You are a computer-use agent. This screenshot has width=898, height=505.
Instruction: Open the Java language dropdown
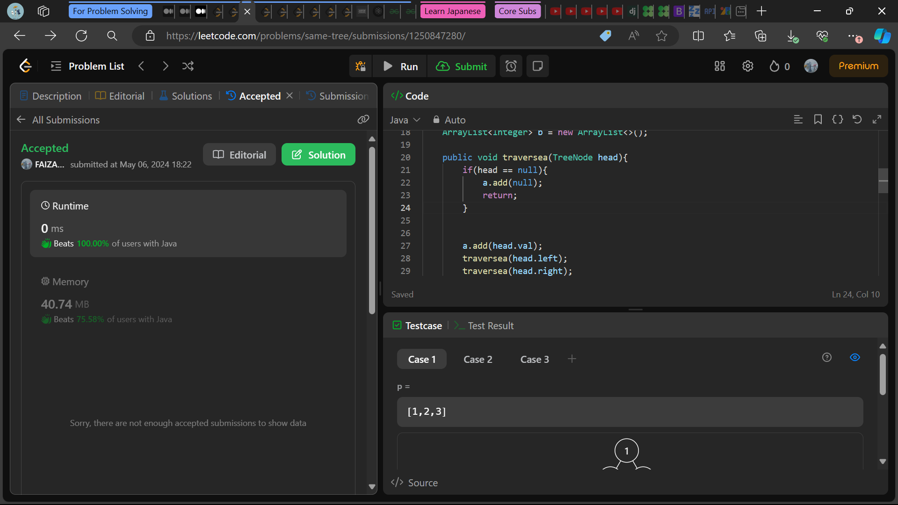(405, 120)
